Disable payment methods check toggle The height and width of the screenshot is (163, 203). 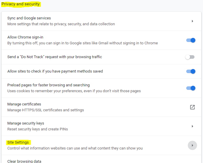(x=191, y=71)
